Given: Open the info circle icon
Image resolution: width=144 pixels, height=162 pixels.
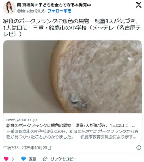Looking at the screenshot, I should click(139, 148).
